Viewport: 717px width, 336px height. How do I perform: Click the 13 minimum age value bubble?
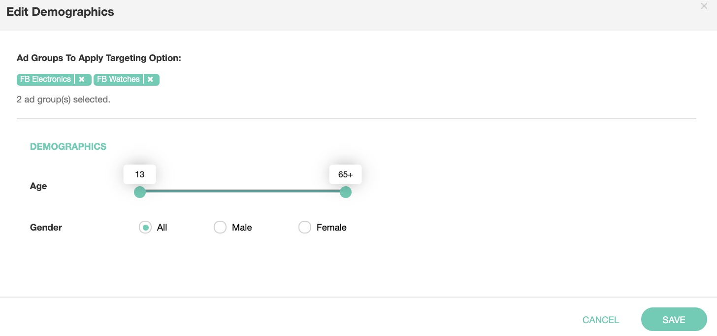(140, 174)
